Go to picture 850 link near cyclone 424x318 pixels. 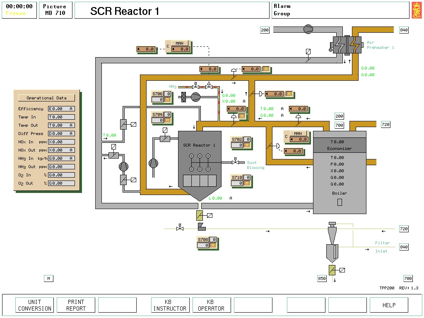(322, 278)
